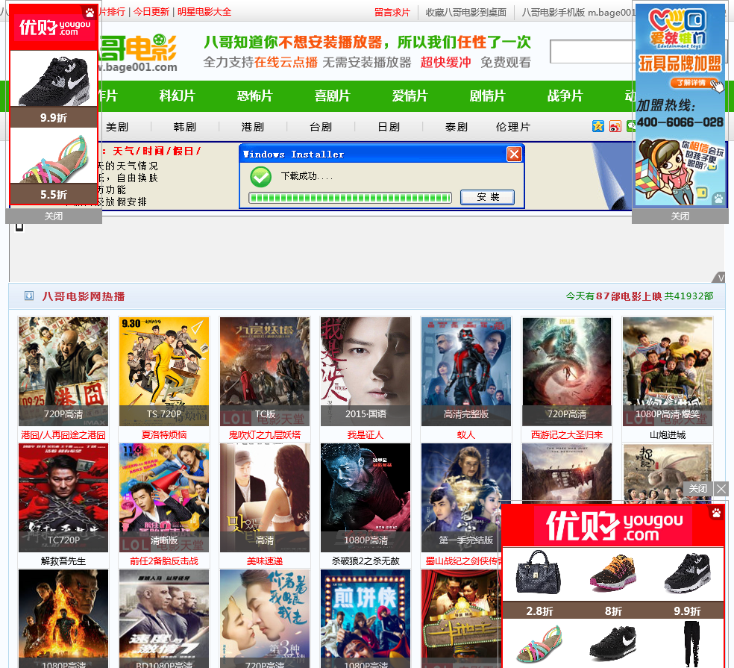
Task: Open the 夏洛特烦恼 movie poster
Action: pyautogui.click(x=164, y=372)
